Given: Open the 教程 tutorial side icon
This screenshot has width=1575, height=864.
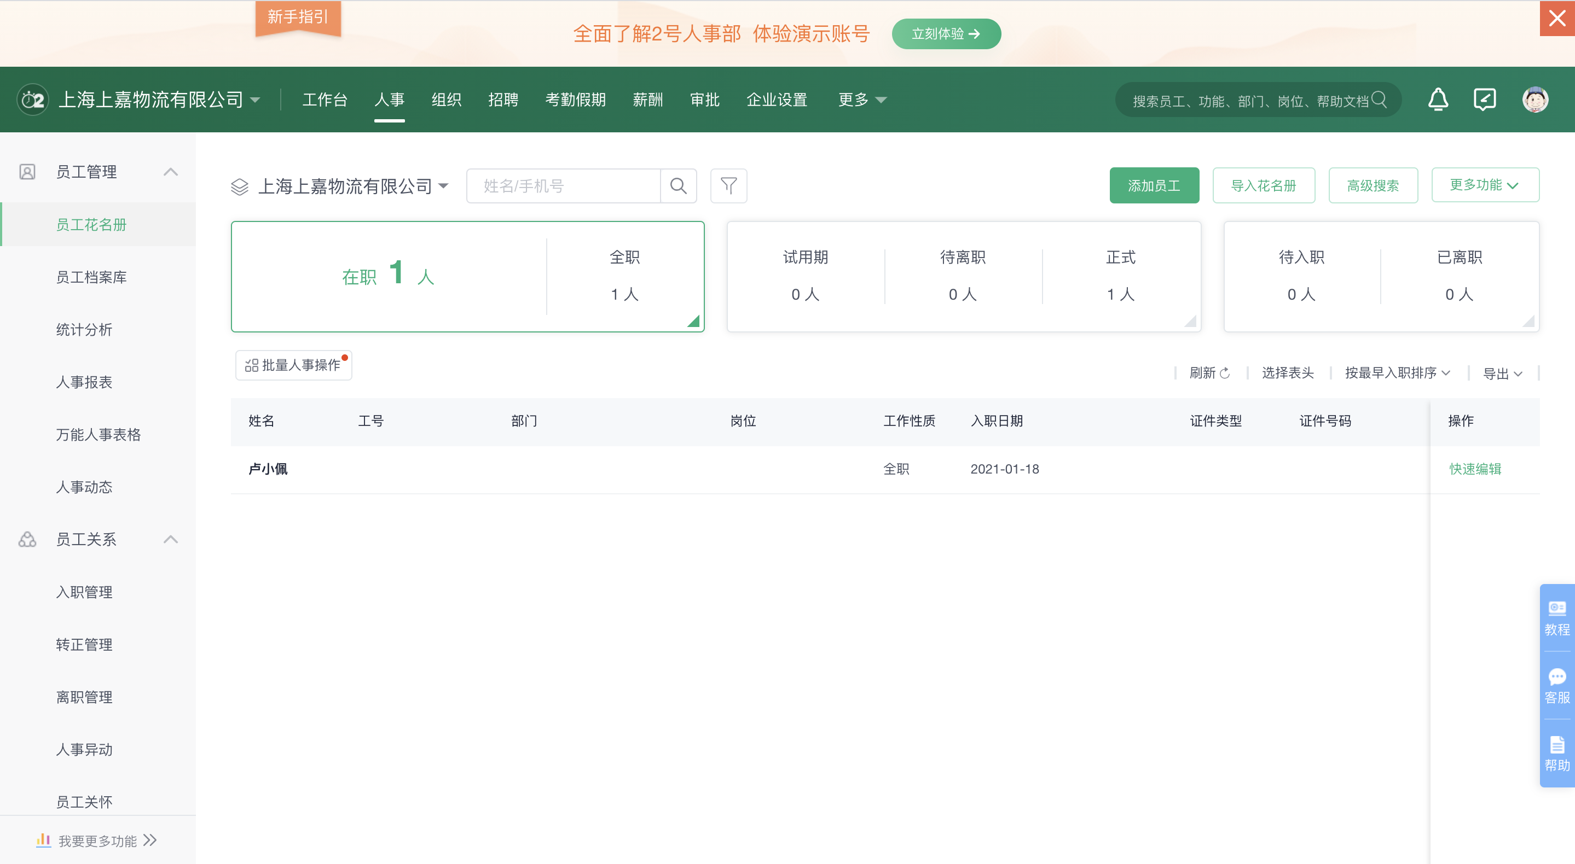Looking at the screenshot, I should click(1556, 618).
